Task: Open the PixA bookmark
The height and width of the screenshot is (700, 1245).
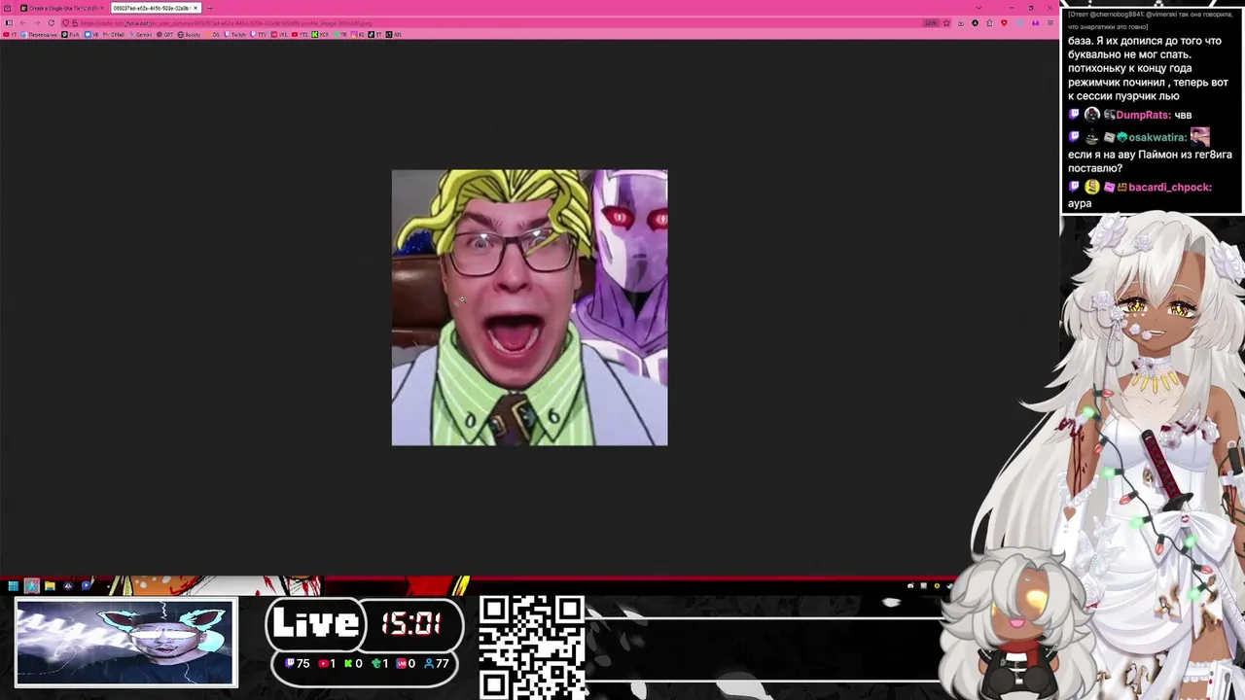Action: 71,34
